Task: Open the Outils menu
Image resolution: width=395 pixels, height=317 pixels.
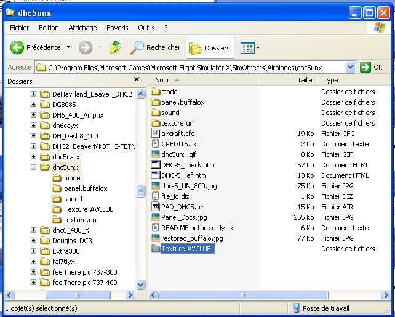Action: (146, 28)
